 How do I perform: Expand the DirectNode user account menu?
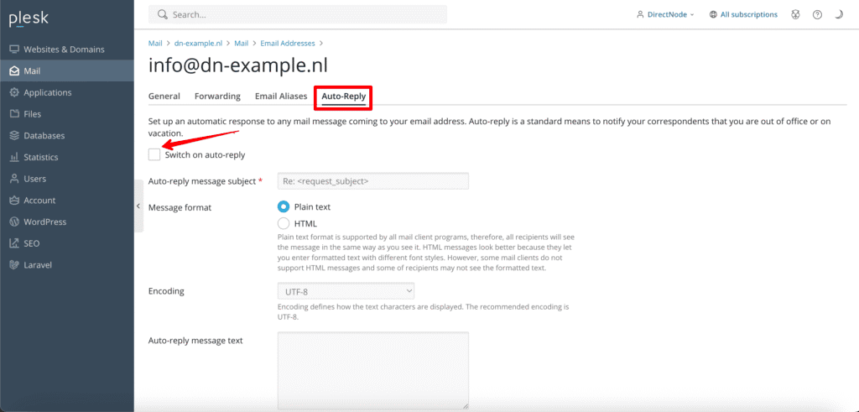665,14
